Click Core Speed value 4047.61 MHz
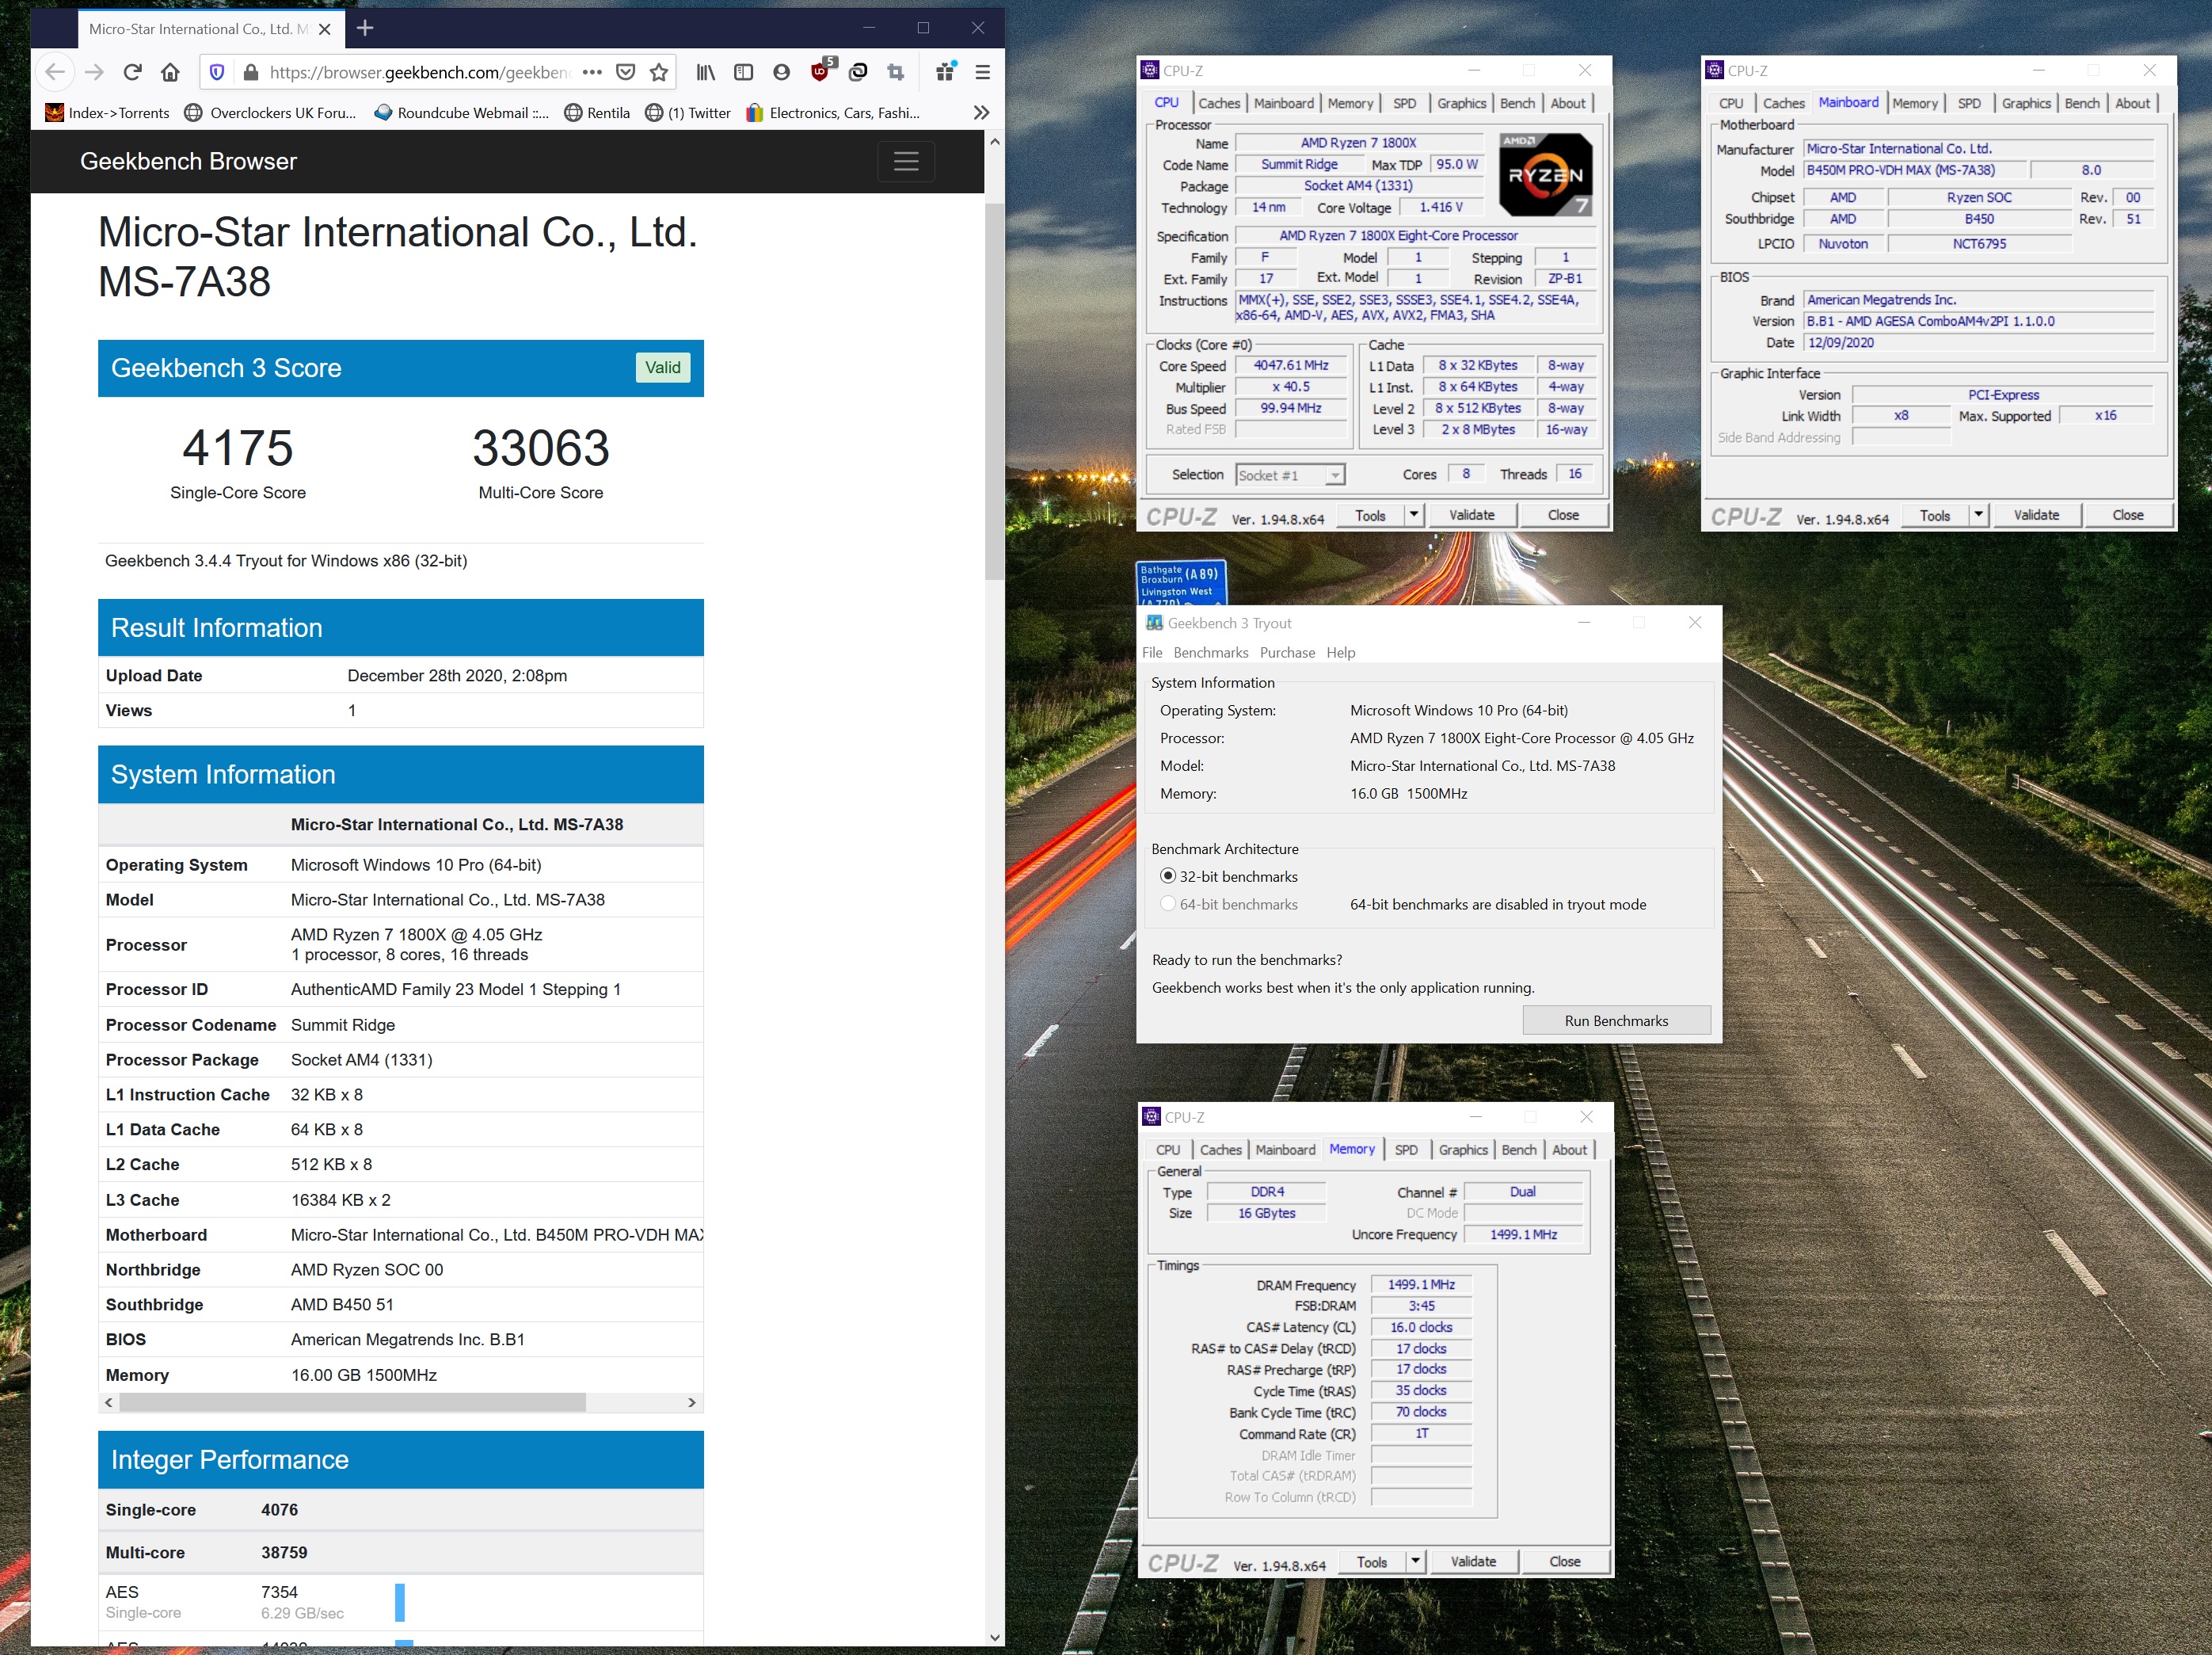This screenshot has width=2212, height=1655. click(1291, 365)
